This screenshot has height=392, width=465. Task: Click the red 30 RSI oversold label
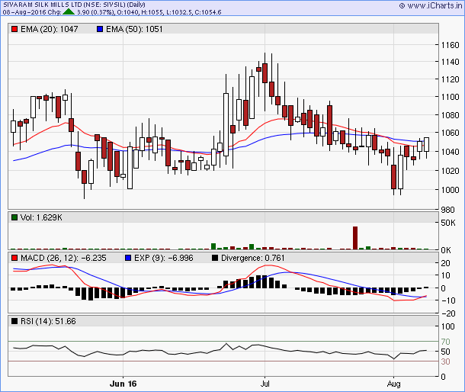[x=445, y=361]
